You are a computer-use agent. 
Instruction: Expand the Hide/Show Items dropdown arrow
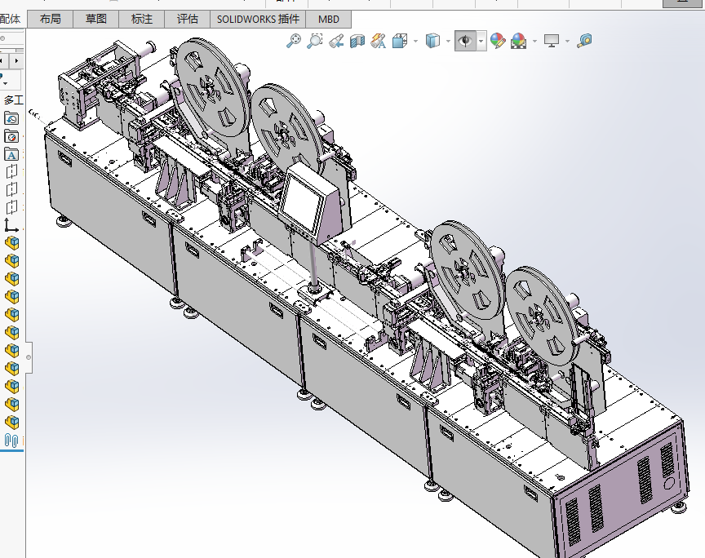click(x=481, y=41)
